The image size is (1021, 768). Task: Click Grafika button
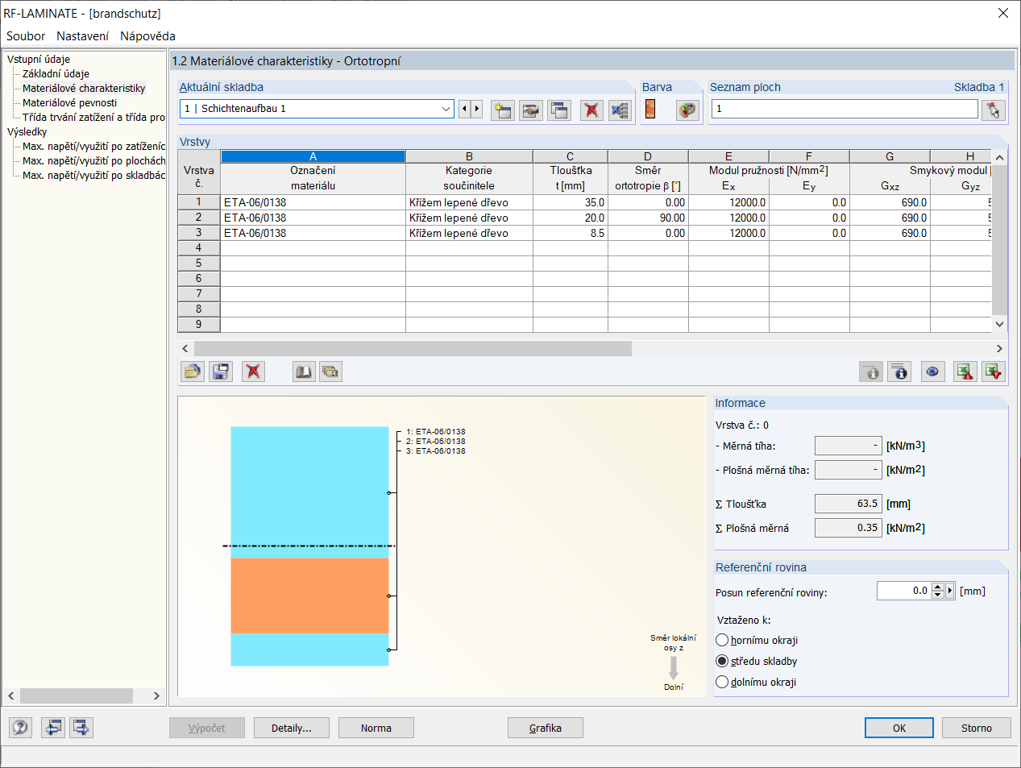tap(546, 728)
